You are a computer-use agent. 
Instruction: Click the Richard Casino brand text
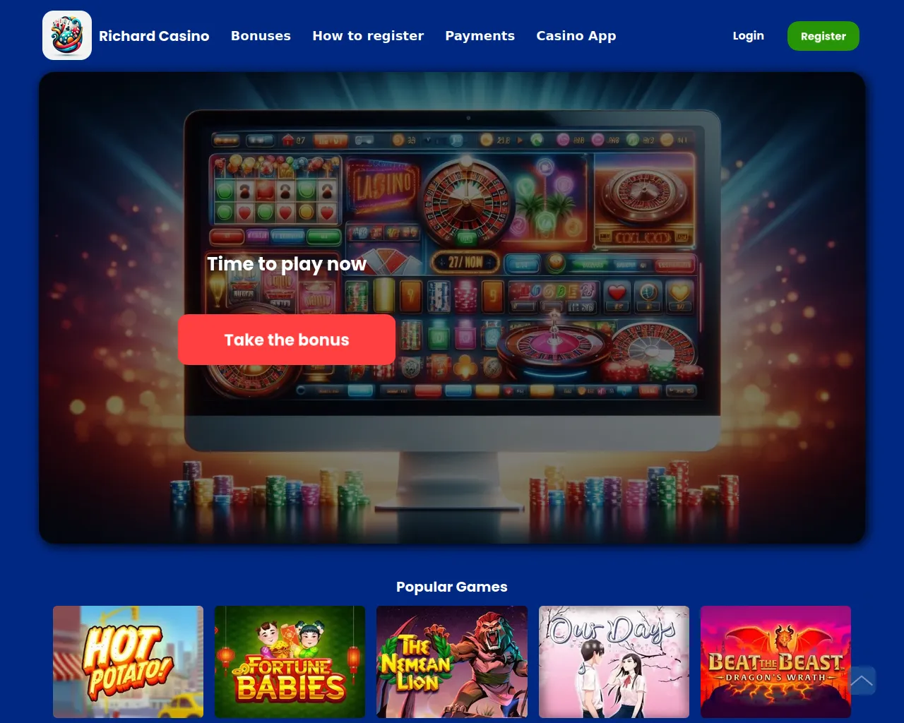click(x=154, y=35)
